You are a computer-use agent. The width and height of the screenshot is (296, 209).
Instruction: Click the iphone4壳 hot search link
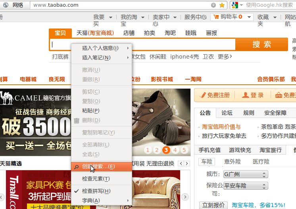[185, 57]
